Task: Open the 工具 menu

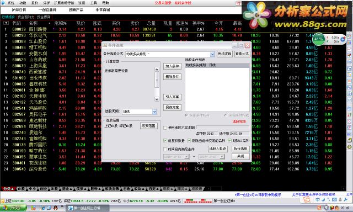Action: (93, 3)
